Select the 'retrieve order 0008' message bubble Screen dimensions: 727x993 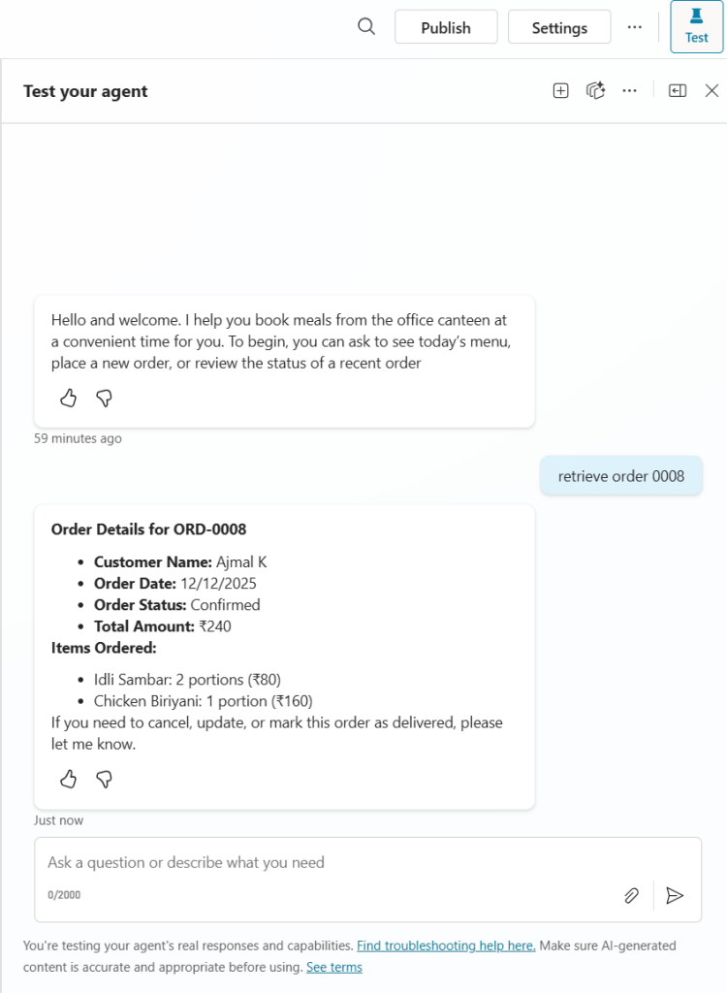[621, 476]
